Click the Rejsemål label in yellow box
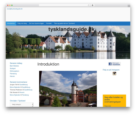This screenshot has width=136, height=115. pyautogui.click(x=108, y=106)
